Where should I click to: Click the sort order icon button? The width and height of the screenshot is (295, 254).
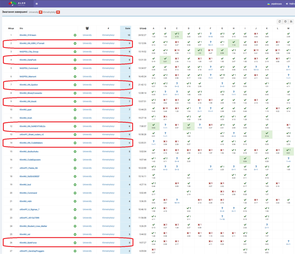291,21
